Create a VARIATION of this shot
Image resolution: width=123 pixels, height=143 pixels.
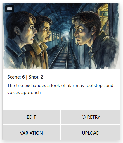click(x=31, y=133)
